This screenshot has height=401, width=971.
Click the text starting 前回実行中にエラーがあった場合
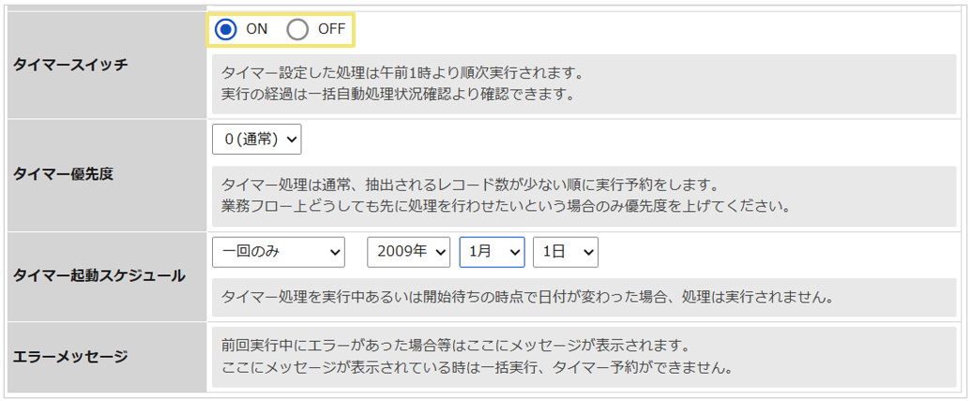pyautogui.click(x=455, y=344)
